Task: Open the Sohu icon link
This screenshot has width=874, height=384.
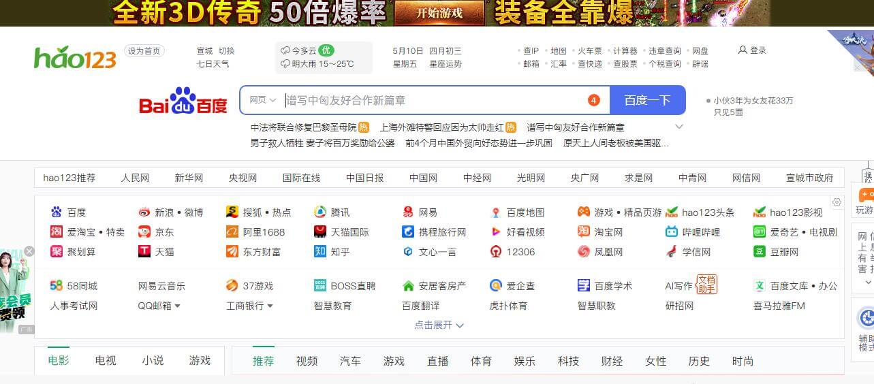Action: (x=232, y=212)
